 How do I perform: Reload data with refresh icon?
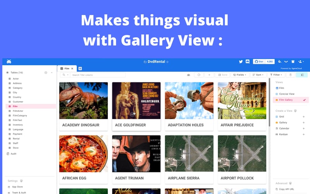[x=199, y=75]
